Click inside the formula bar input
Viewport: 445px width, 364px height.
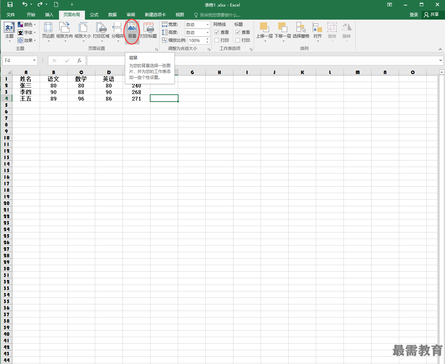tap(262, 61)
